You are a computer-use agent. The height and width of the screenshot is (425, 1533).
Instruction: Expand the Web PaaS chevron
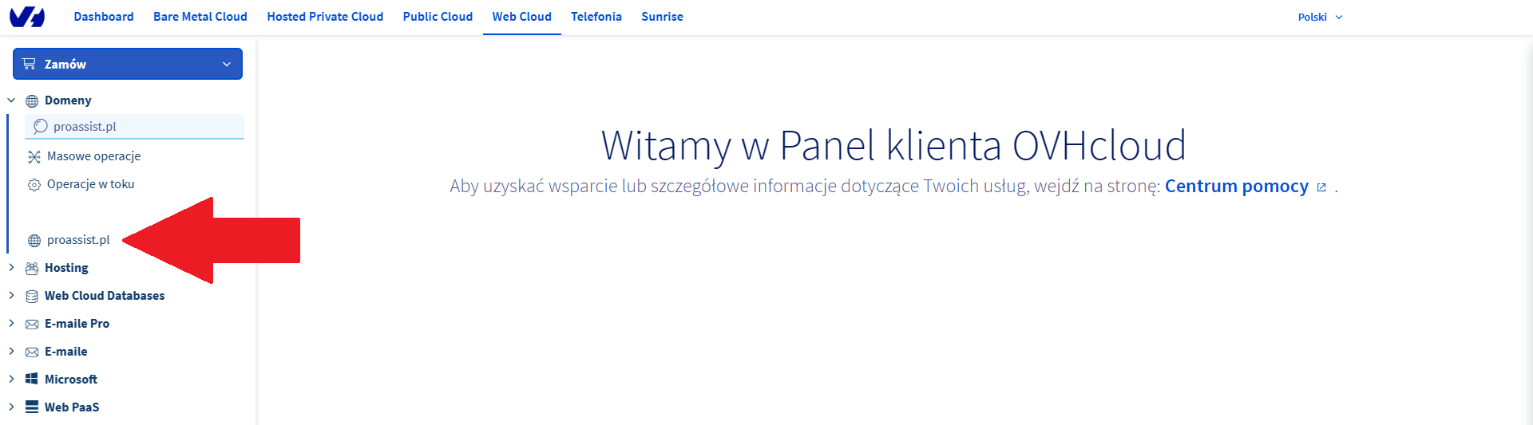(x=11, y=407)
